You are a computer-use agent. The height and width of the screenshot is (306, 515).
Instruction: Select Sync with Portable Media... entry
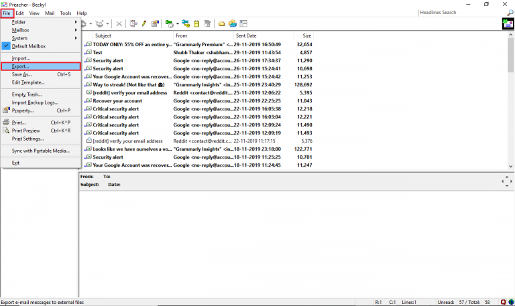[41, 151]
